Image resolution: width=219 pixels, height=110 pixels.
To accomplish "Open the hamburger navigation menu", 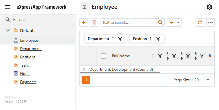I will pyautogui.click(x=7, y=7).
